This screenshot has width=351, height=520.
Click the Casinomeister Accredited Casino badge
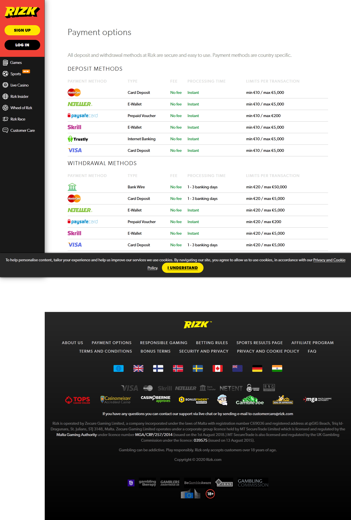click(x=115, y=400)
